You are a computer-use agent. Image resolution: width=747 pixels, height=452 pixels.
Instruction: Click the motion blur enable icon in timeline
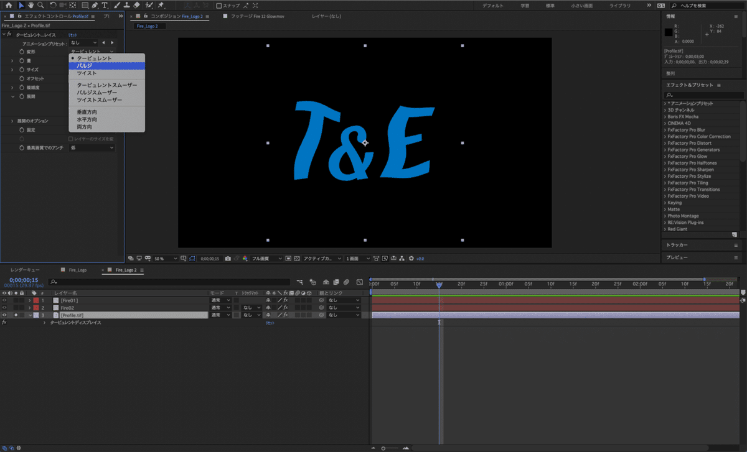coord(347,282)
